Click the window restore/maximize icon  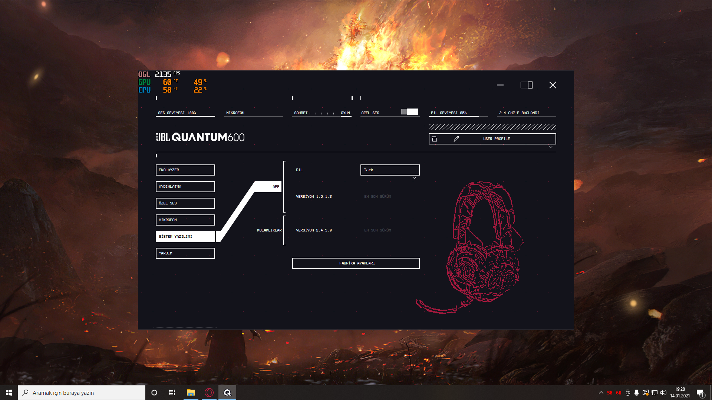click(527, 85)
